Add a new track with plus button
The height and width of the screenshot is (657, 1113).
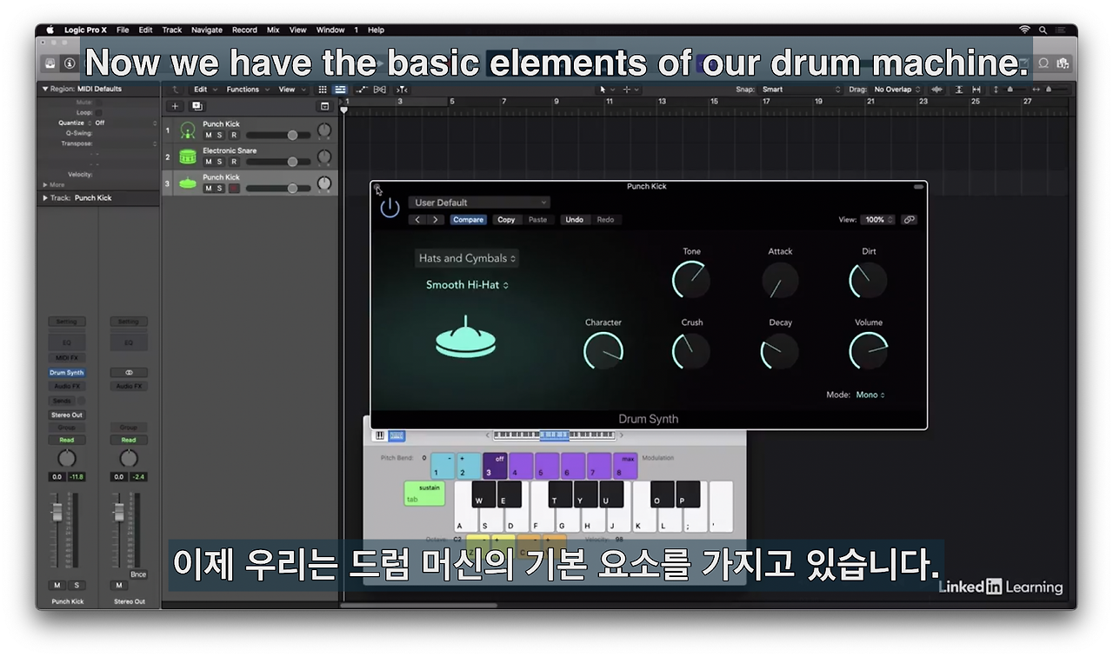pos(175,106)
